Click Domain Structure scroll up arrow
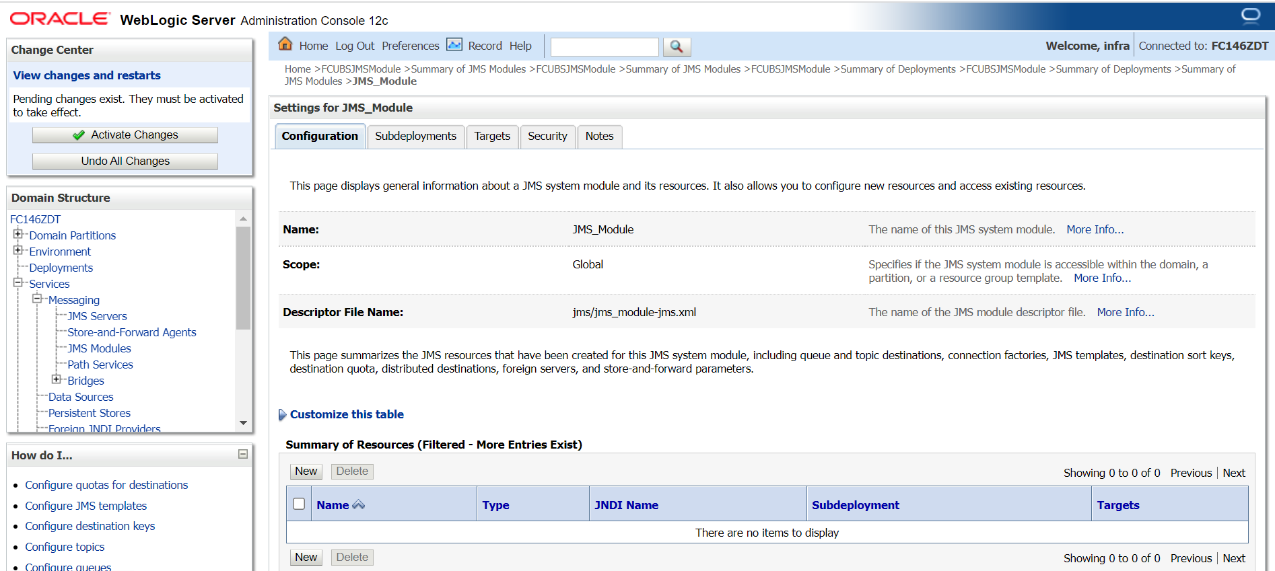The width and height of the screenshot is (1275, 571). [x=243, y=219]
